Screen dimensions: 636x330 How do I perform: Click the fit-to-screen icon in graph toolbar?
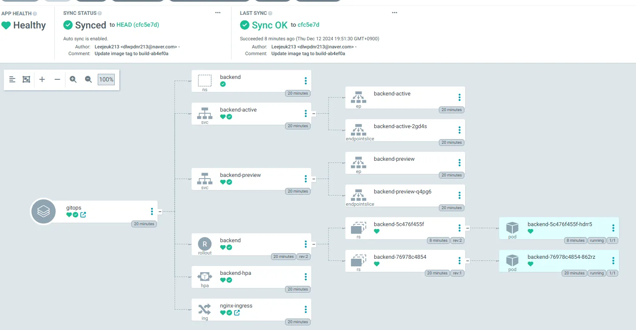pos(26,79)
